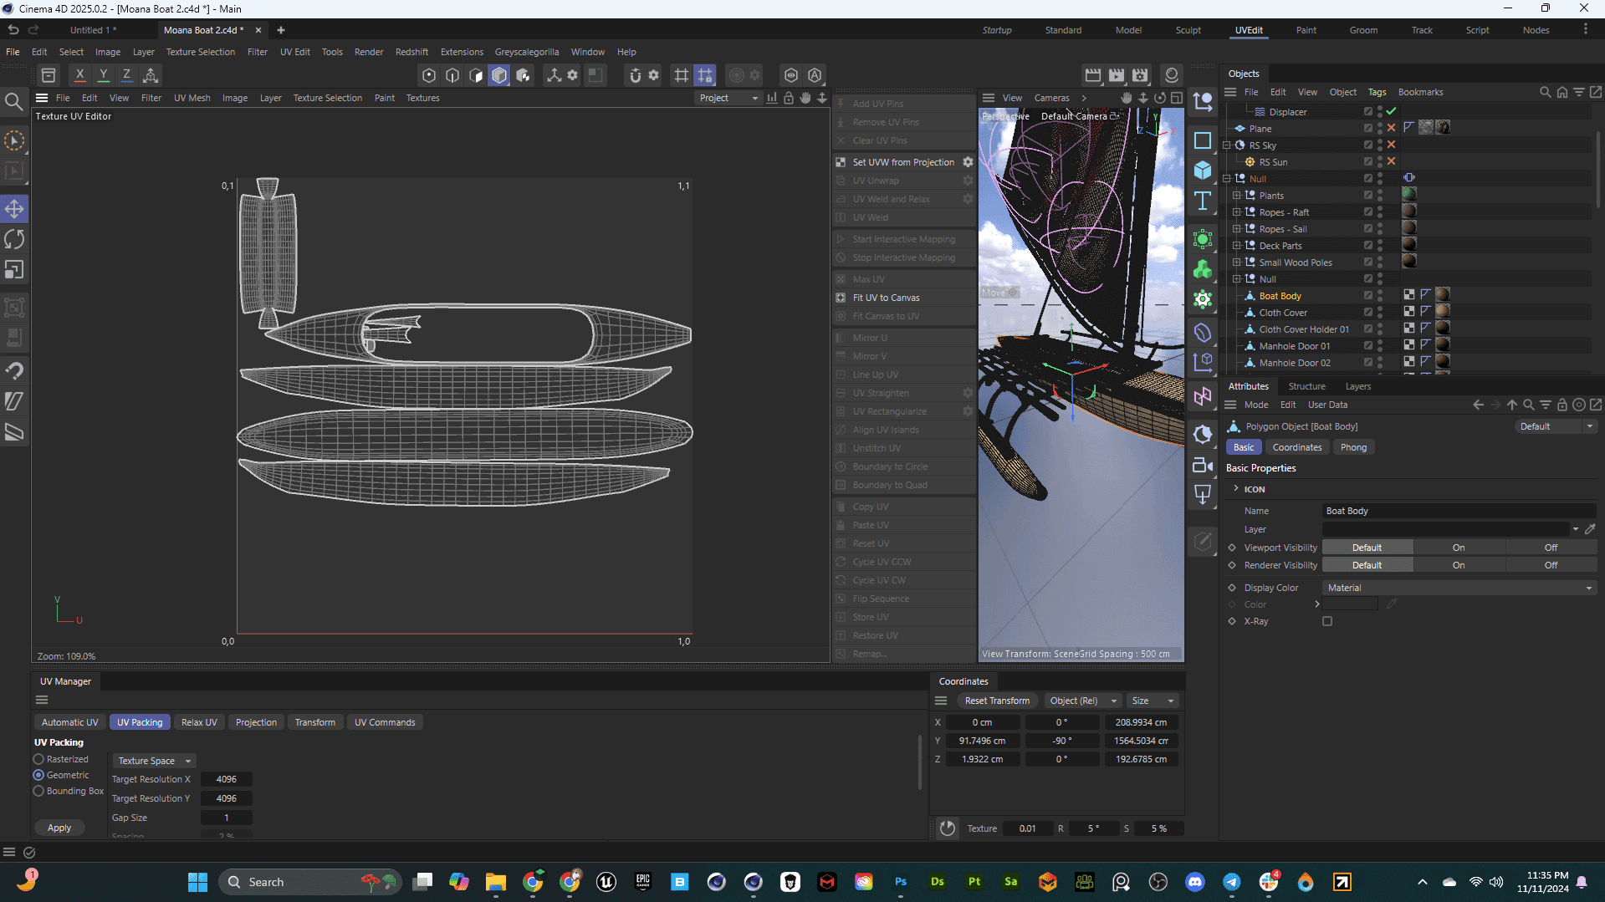This screenshot has width=1605, height=902.
Task: Enable the X-Ray checkbox
Action: [1327, 621]
